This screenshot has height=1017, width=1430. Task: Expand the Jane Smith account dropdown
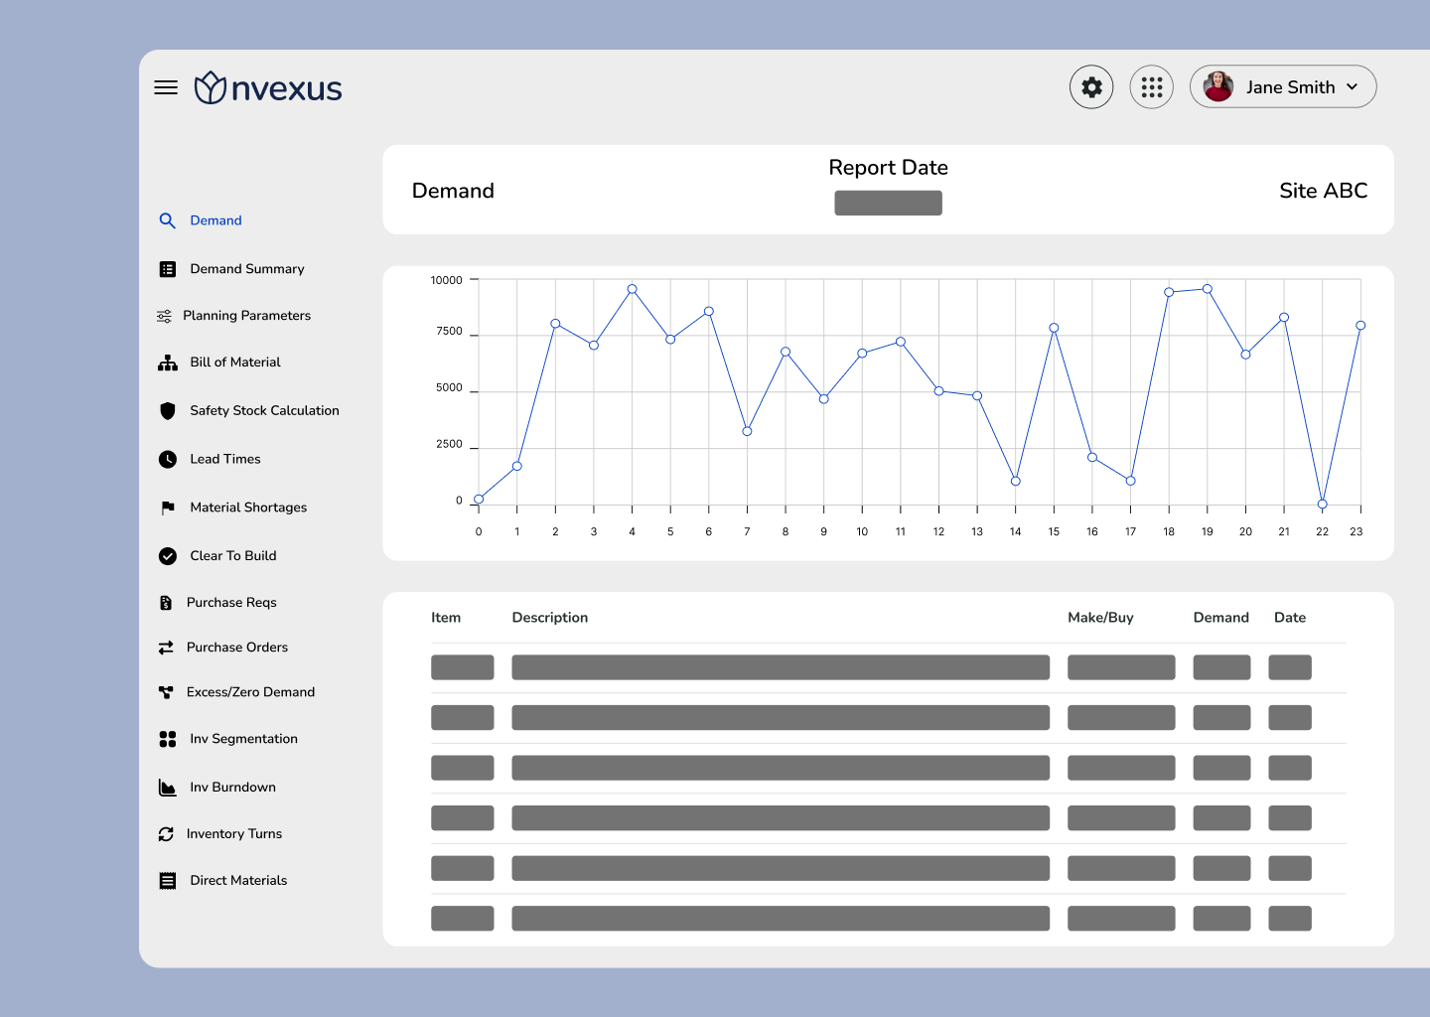pyautogui.click(x=1352, y=87)
